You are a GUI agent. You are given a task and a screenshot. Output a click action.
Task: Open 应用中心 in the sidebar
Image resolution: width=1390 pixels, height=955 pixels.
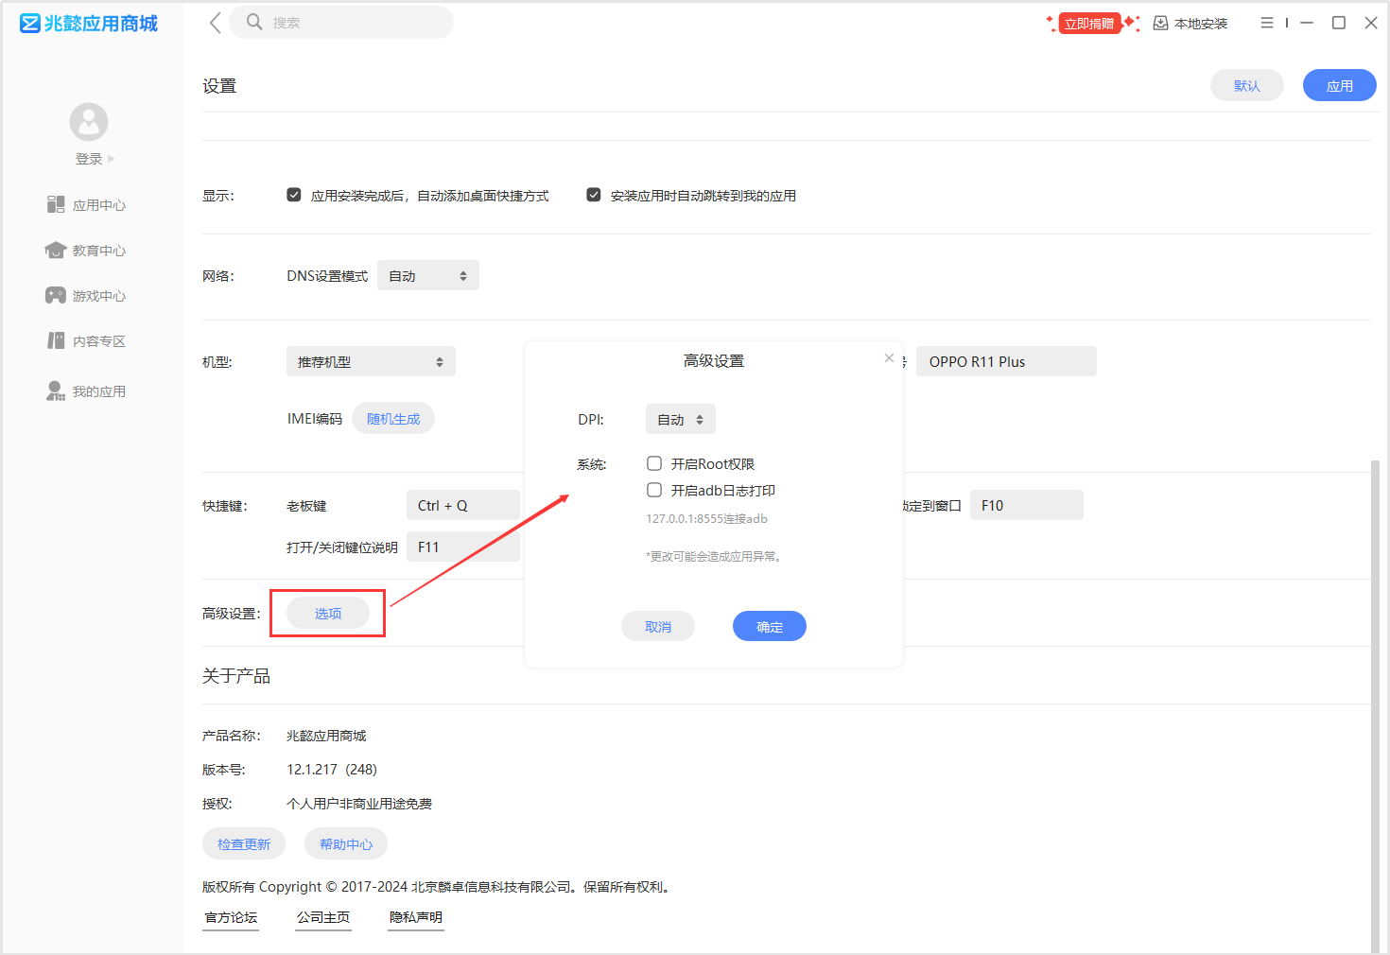point(87,205)
